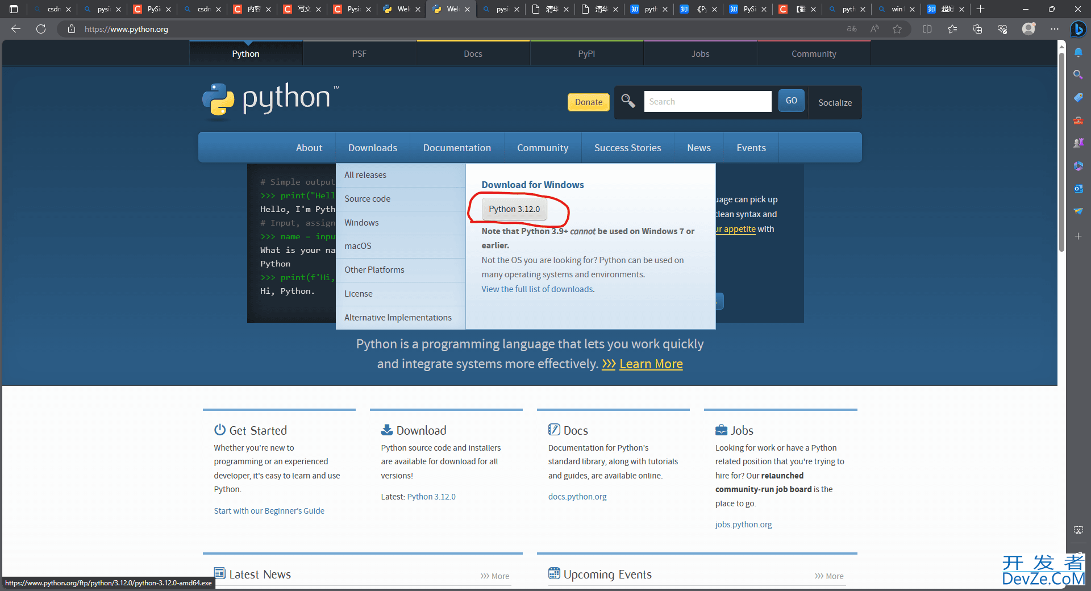This screenshot has height=591, width=1091.
Task: Click the sidebar search magnifier icon
Action: pyautogui.click(x=1078, y=74)
